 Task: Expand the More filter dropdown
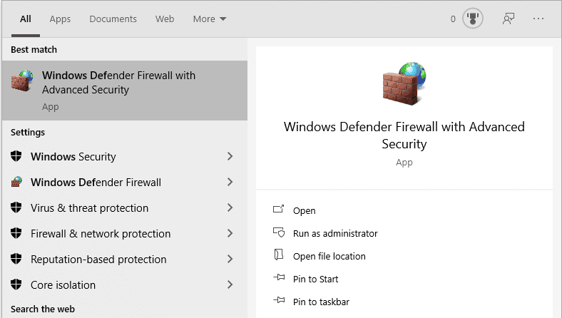[210, 19]
